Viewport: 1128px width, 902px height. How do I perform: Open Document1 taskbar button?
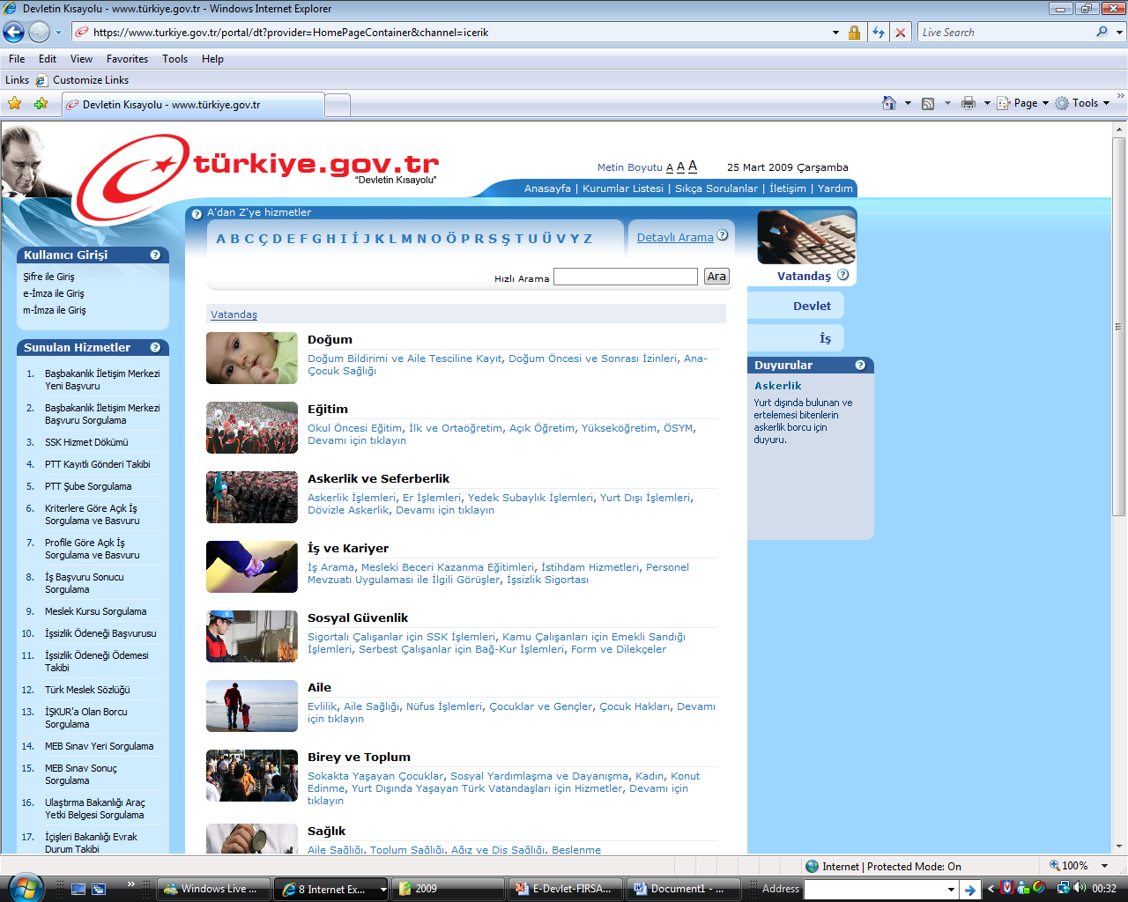coord(684,889)
